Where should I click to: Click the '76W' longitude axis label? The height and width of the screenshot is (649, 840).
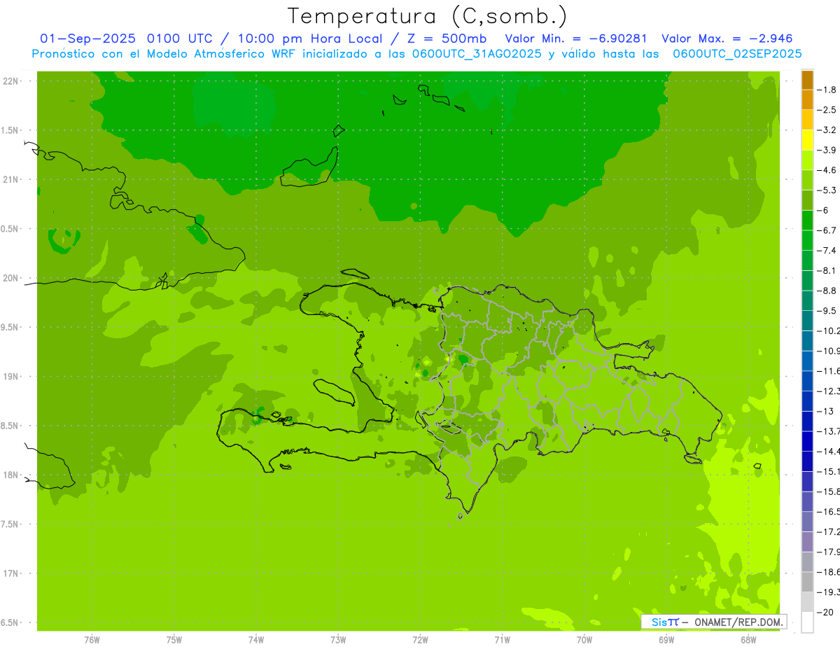(x=92, y=639)
